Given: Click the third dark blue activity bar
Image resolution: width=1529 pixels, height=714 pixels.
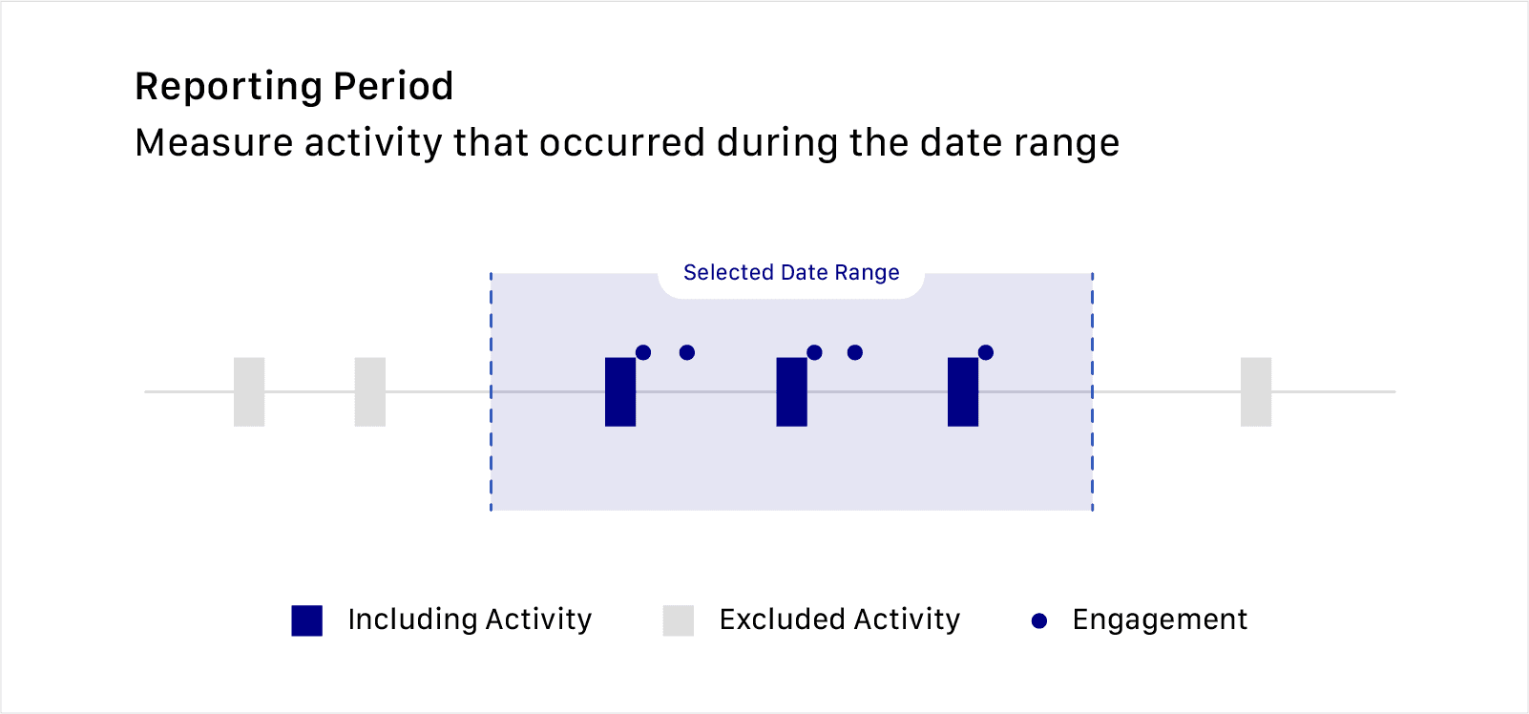Looking at the screenshot, I should tap(963, 391).
